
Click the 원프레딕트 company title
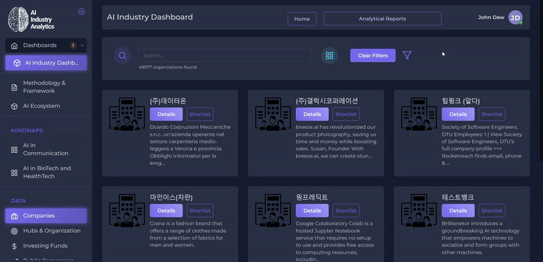click(312, 198)
